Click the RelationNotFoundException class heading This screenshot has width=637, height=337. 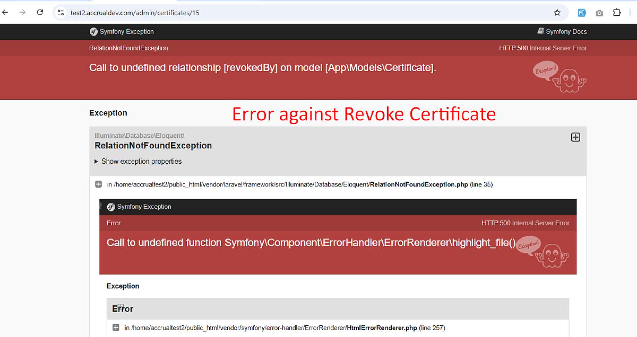point(153,146)
